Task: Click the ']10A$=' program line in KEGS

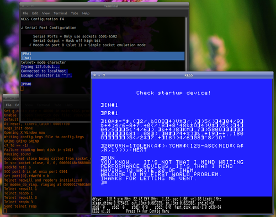Action: tap(172, 129)
